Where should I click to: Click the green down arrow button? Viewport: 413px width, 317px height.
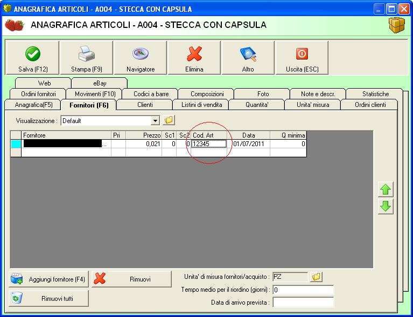tap(386, 206)
